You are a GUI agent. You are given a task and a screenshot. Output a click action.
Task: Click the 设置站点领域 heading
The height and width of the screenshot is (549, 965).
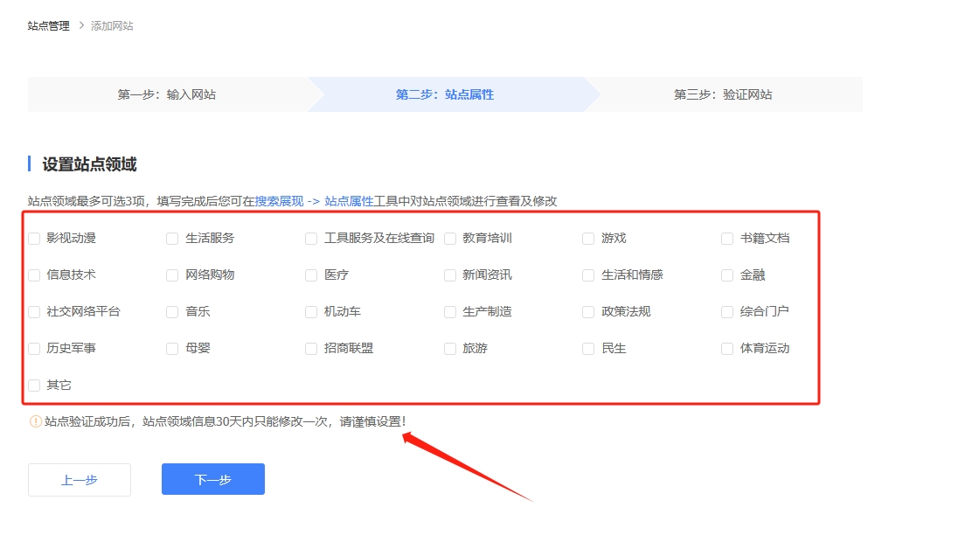point(89,164)
